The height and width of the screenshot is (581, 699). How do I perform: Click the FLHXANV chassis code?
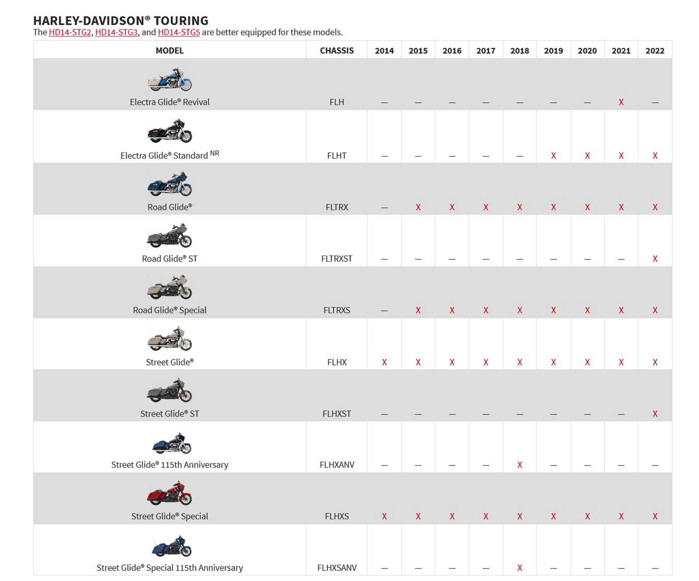click(337, 465)
